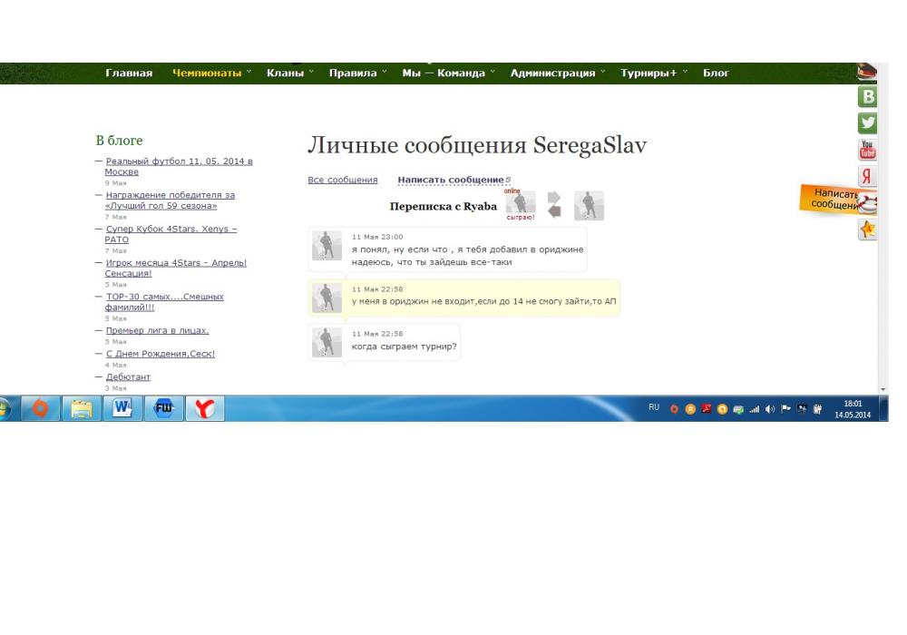
Task: Open the Блог menu item
Action: point(716,73)
